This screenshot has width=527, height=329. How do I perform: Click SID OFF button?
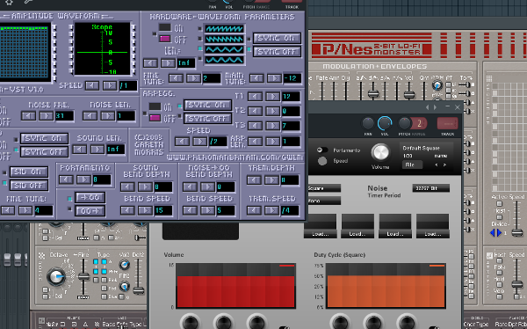(29, 186)
